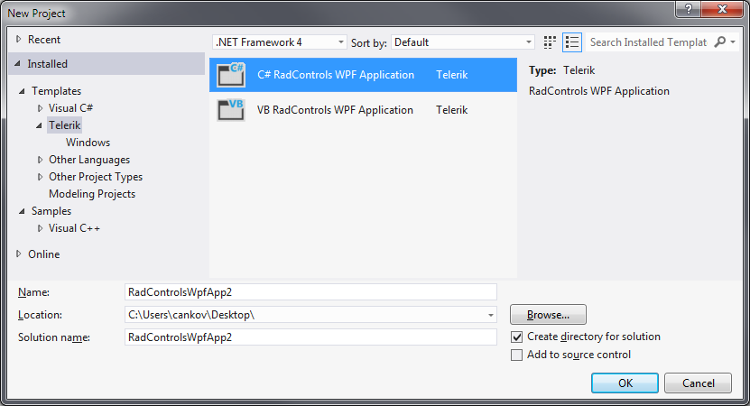Select Windows under Telerik
This screenshot has height=406, width=750.
tap(88, 143)
